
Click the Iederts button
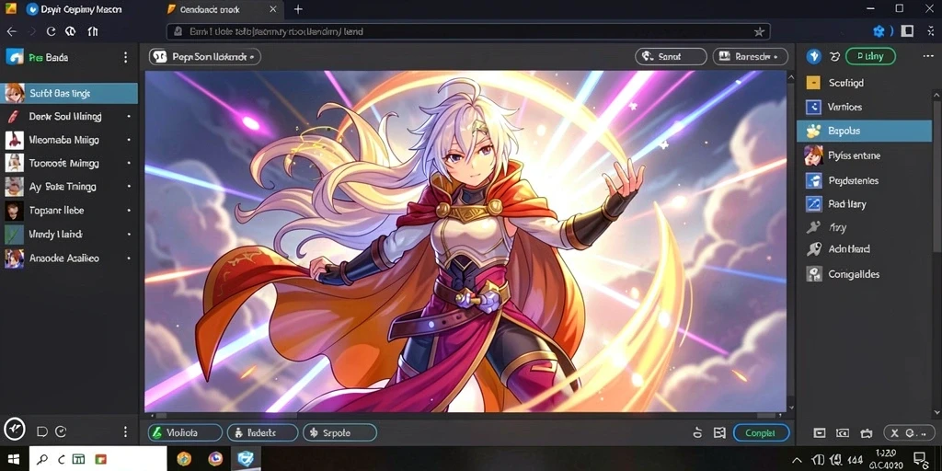[x=262, y=432]
